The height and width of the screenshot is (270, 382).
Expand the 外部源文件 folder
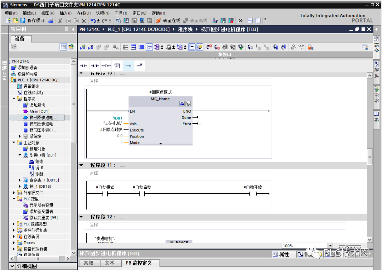click(14, 193)
